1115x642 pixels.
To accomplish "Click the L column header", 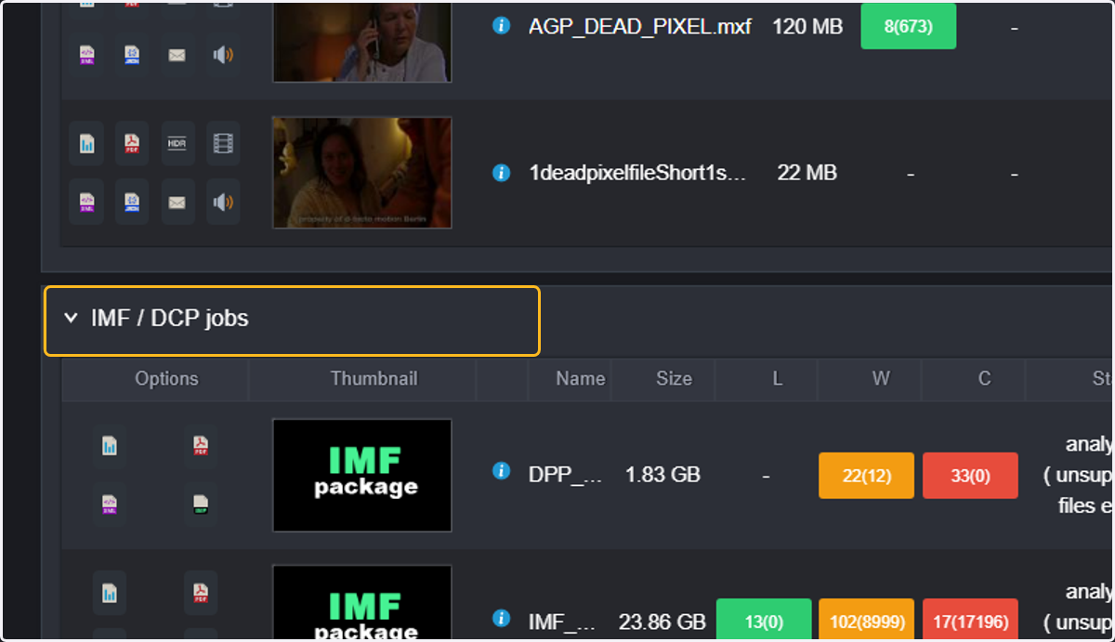I will coord(778,379).
